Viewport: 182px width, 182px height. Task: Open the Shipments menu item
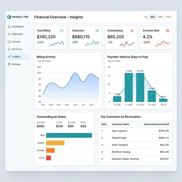pos(18,34)
